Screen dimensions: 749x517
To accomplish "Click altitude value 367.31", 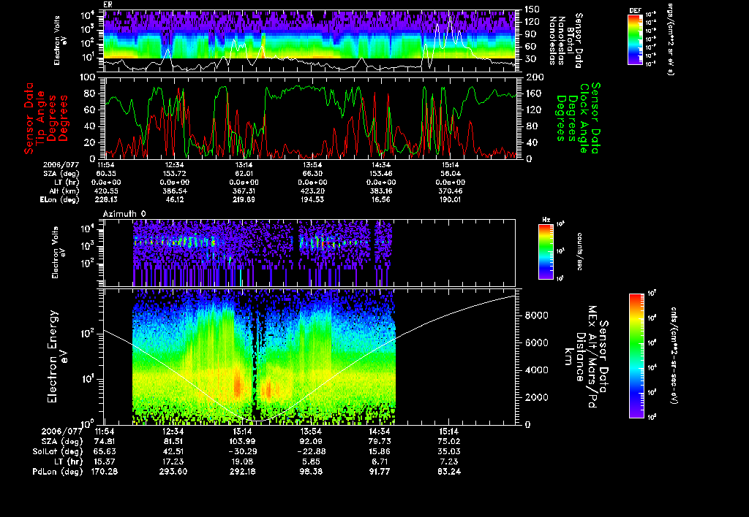I will pyautogui.click(x=244, y=191).
